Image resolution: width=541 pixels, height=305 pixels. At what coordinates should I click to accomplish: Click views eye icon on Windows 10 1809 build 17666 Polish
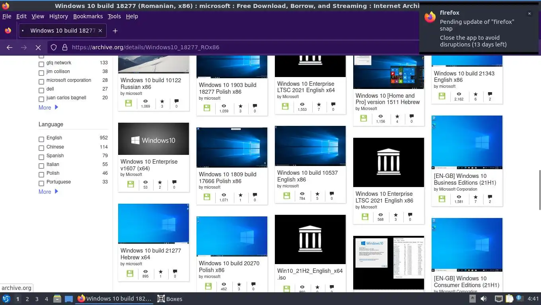224,195
